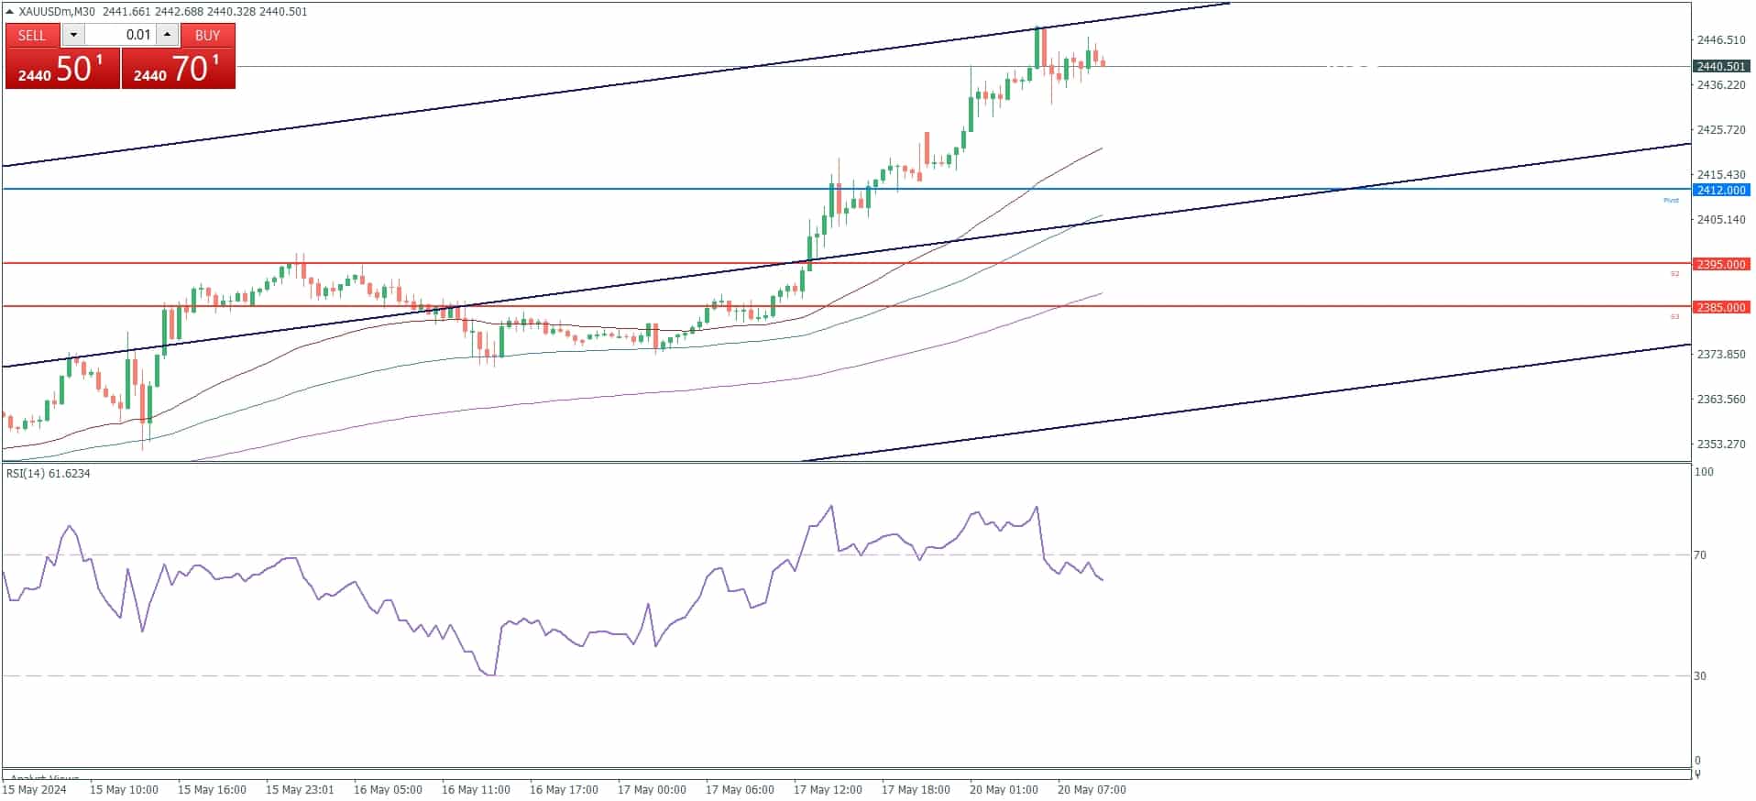Viewport: 1756px width, 801px height.
Task: Click the current price tag 2440.501
Action: (1720, 66)
